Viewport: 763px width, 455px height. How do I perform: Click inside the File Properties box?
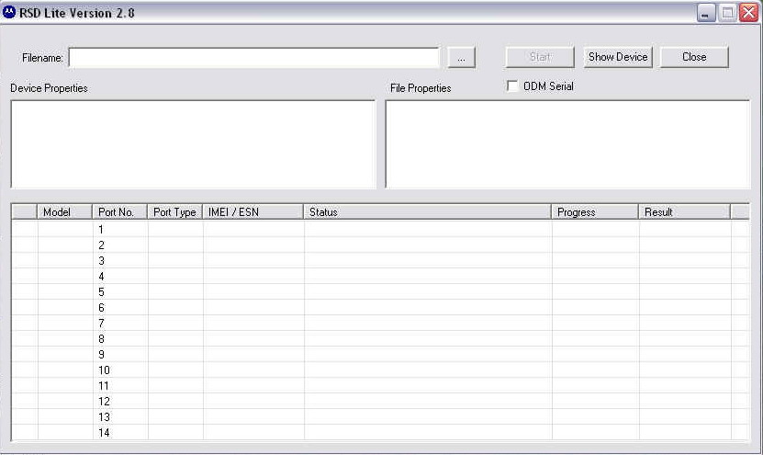click(x=567, y=144)
